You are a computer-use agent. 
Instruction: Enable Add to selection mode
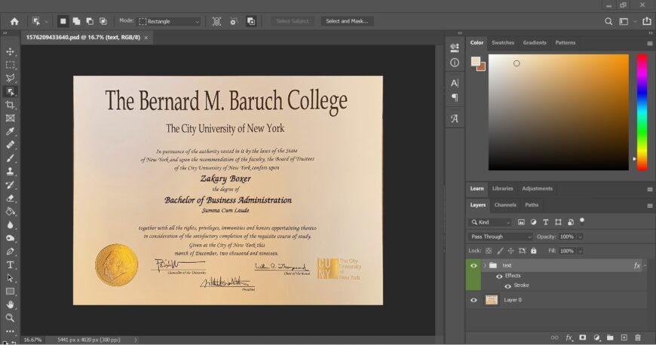(x=76, y=21)
